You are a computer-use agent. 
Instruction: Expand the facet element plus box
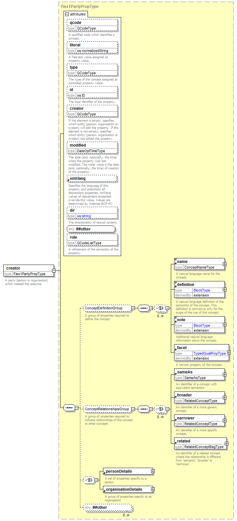[229, 352]
